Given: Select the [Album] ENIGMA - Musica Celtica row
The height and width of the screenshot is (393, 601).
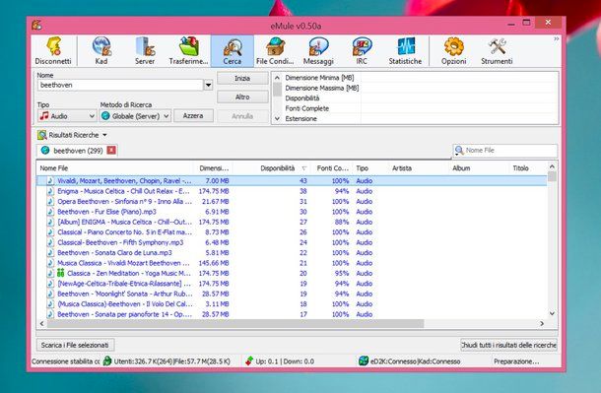Looking at the screenshot, I should click(x=292, y=222).
